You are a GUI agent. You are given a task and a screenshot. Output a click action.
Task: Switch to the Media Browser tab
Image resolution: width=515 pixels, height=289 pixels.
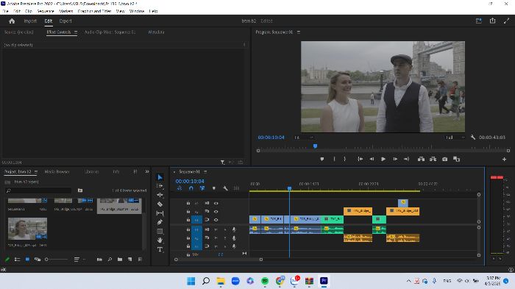coord(57,172)
